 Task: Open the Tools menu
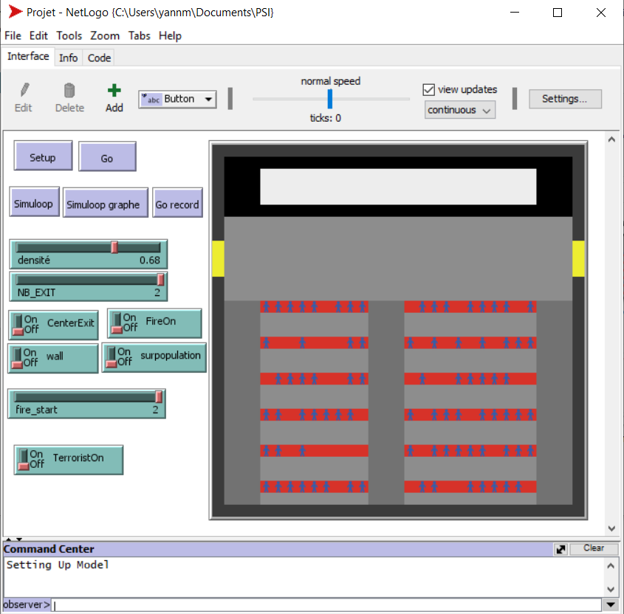coord(69,35)
